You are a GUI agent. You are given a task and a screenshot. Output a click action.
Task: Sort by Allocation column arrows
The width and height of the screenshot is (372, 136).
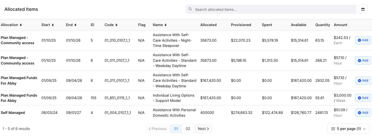click(x=21, y=25)
